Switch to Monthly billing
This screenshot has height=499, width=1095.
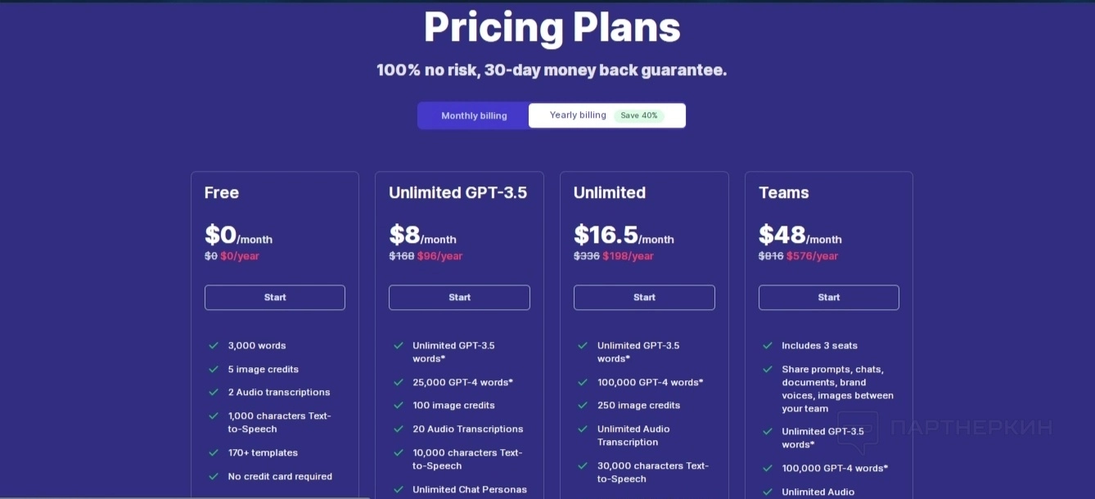coord(474,116)
